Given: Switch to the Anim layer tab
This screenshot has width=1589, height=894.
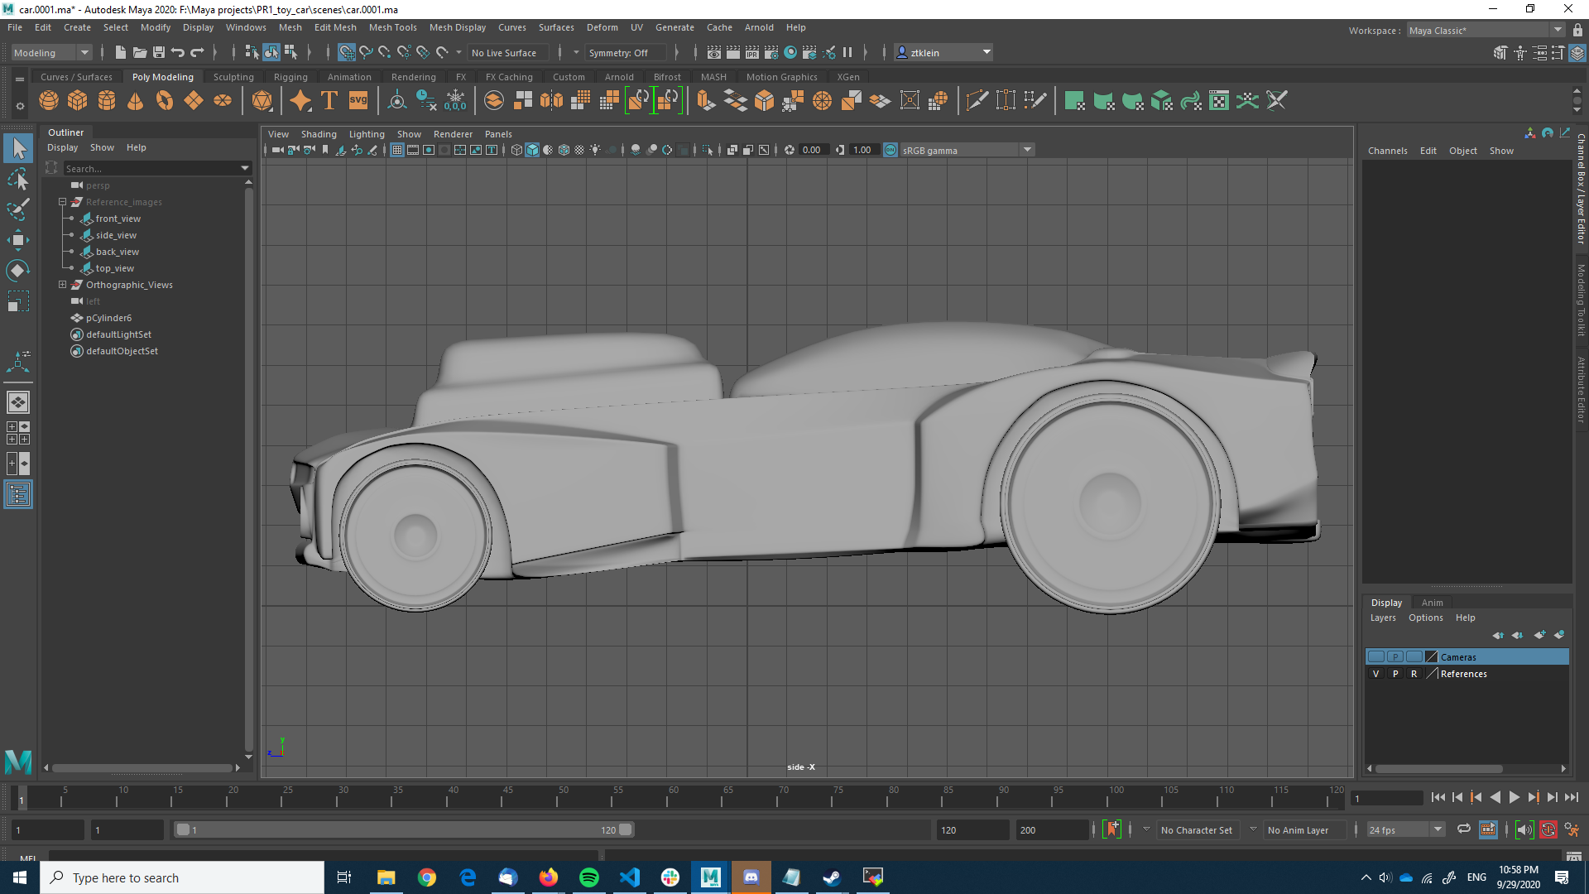Looking at the screenshot, I should tap(1432, 603).
